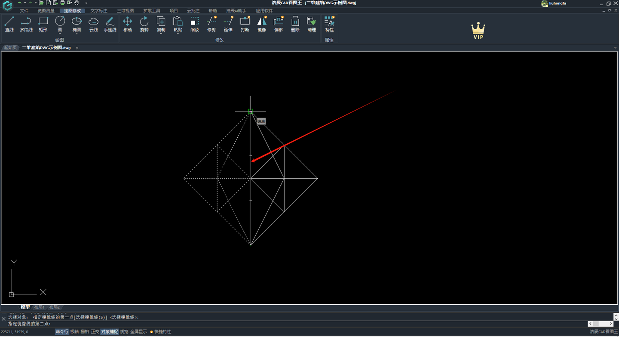
Task: Expand the 椭圆 ellipse dropdown arrow
Action: tap(77, 34)
